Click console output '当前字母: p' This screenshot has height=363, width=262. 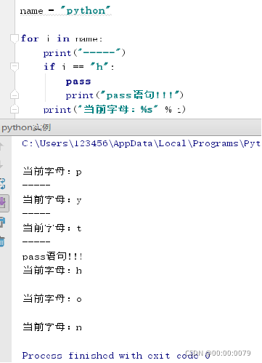52,172
